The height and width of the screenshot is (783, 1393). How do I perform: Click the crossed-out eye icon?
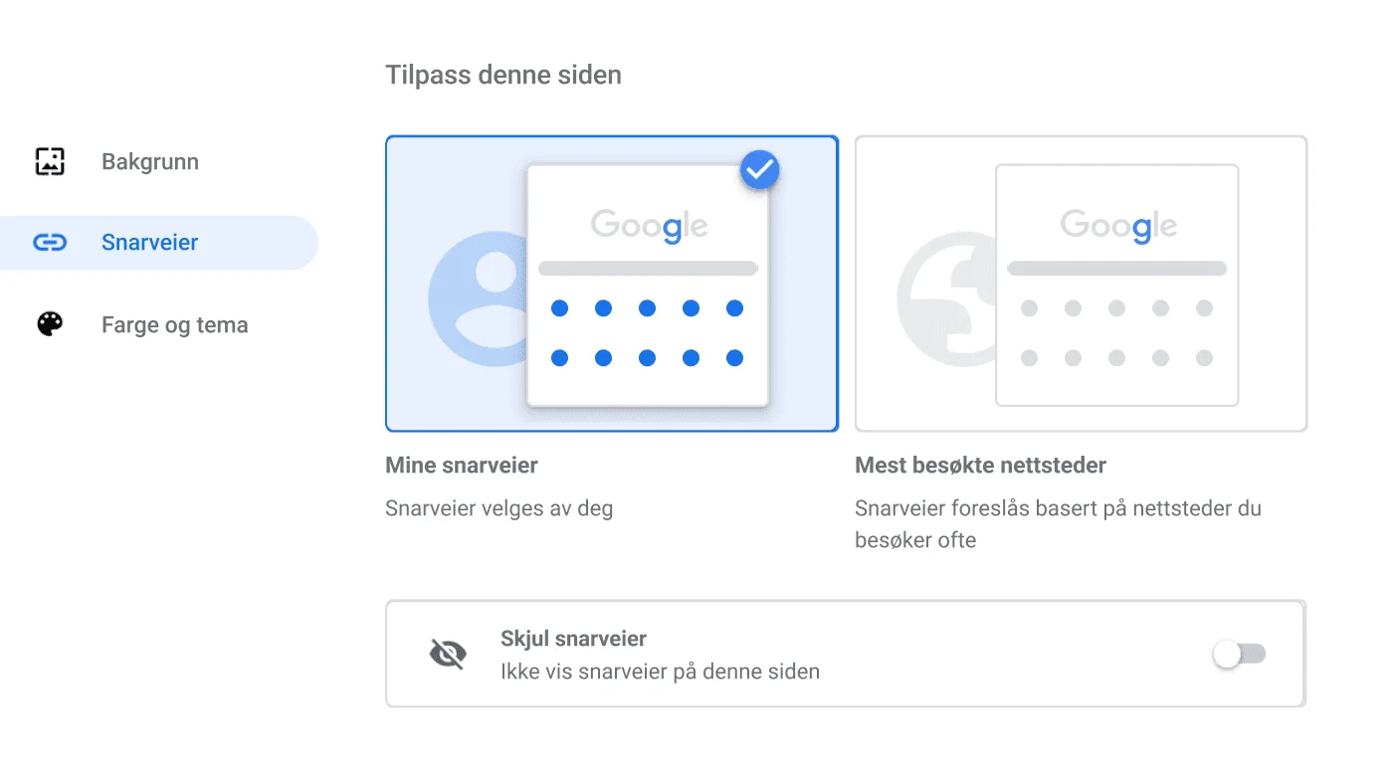(447, 653)
